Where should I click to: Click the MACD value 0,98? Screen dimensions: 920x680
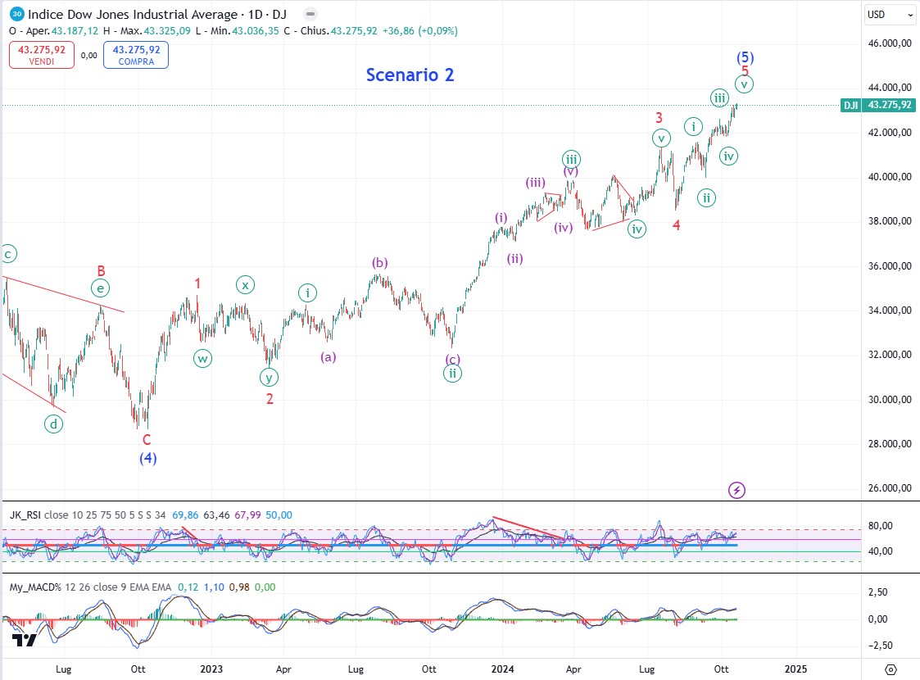tap(239, 587)
